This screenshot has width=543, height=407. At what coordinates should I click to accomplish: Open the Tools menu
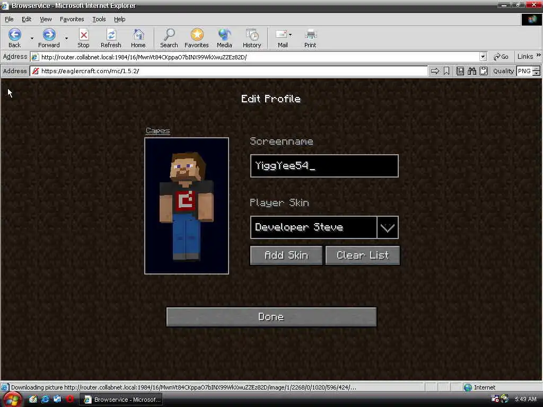click(x=99, y=20)
